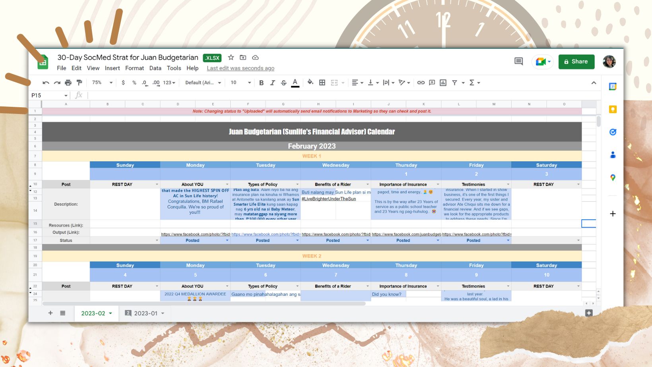
Task: Format as currency with dollar icon
Action: pos(123,83)
